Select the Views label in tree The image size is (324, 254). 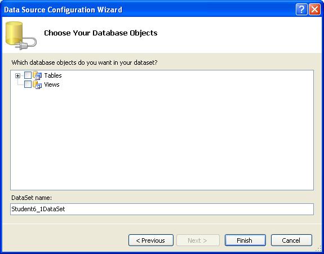pyautogui.click(x=52, y=84)
